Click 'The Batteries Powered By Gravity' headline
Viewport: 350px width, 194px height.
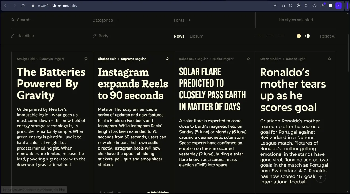pos(51,83)
